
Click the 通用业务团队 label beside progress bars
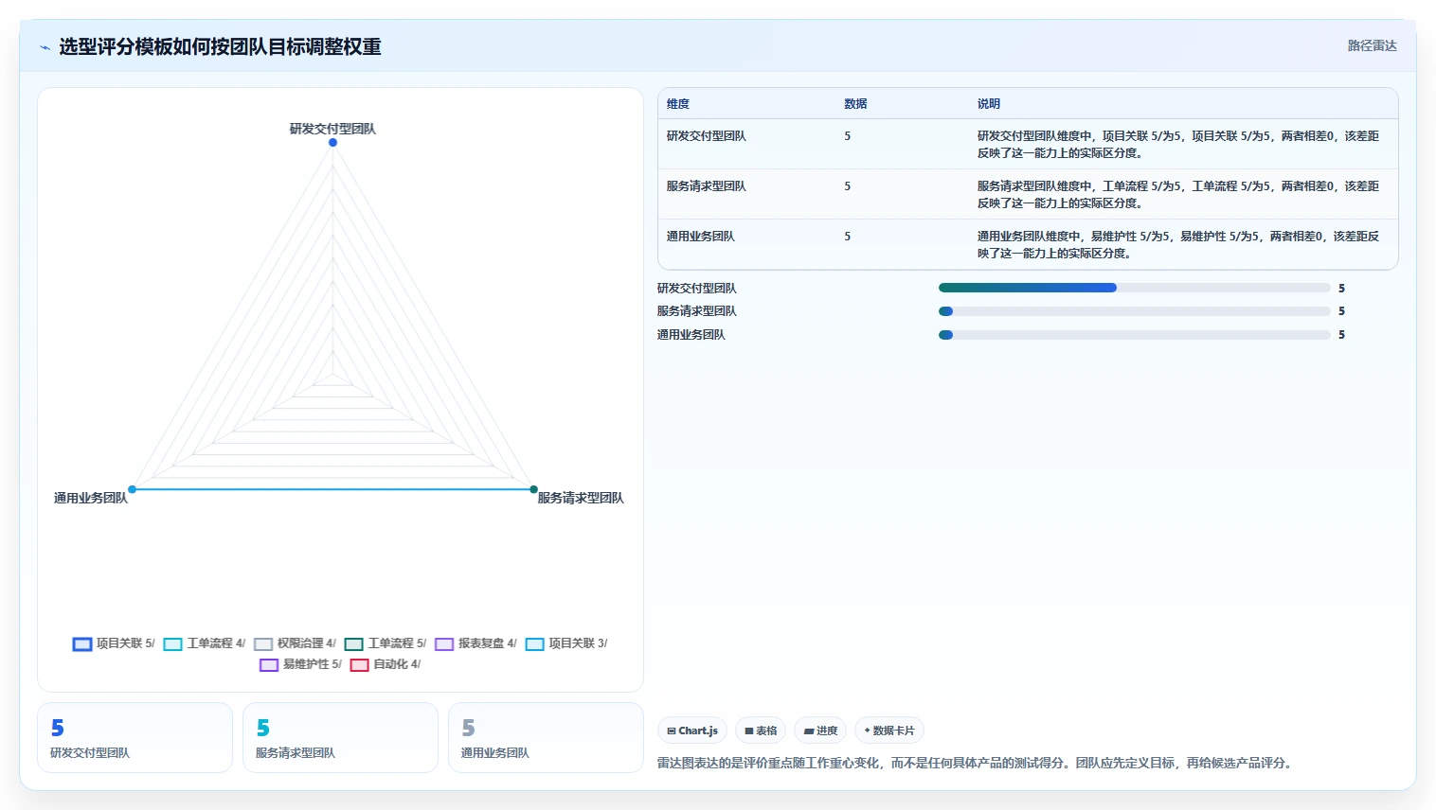pos(691,334)
